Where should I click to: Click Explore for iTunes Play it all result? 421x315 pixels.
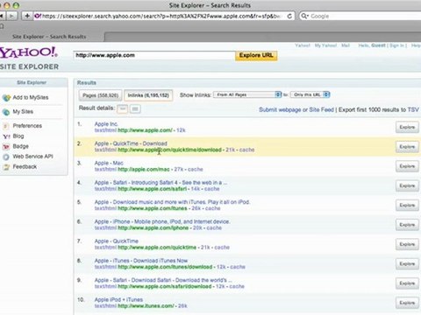click(x=407, y=206)
